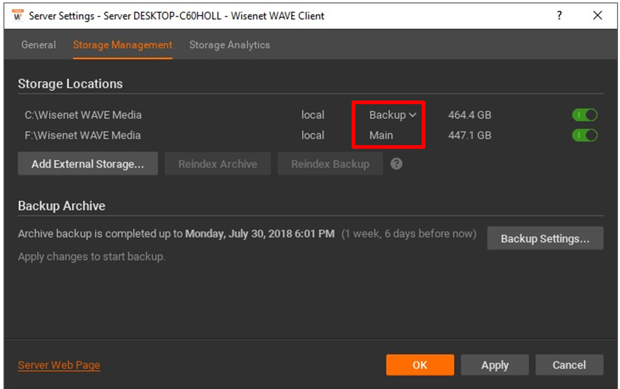
Task: Open the Backup storage type dropdown
Action: pos(393,115)
